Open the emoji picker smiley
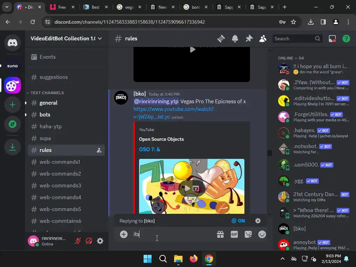Viewport: 356px width, 267px height. pyautogui.click(x=262, y=234)
